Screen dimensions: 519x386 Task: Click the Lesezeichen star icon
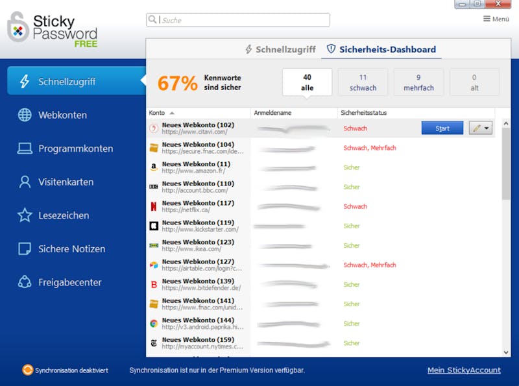tap(25, 215)
